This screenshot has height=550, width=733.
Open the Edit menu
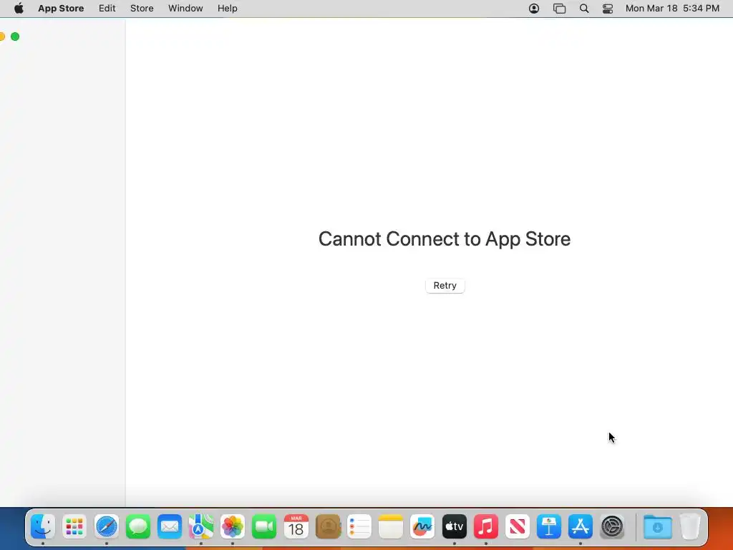tap(107, 9)
